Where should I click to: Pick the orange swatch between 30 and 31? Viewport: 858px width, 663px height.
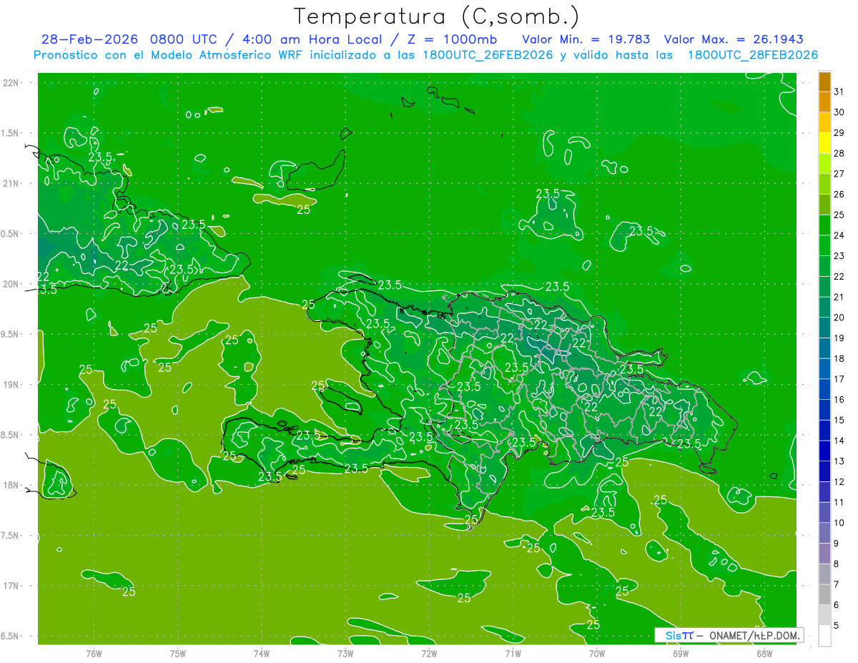(824, 102)
